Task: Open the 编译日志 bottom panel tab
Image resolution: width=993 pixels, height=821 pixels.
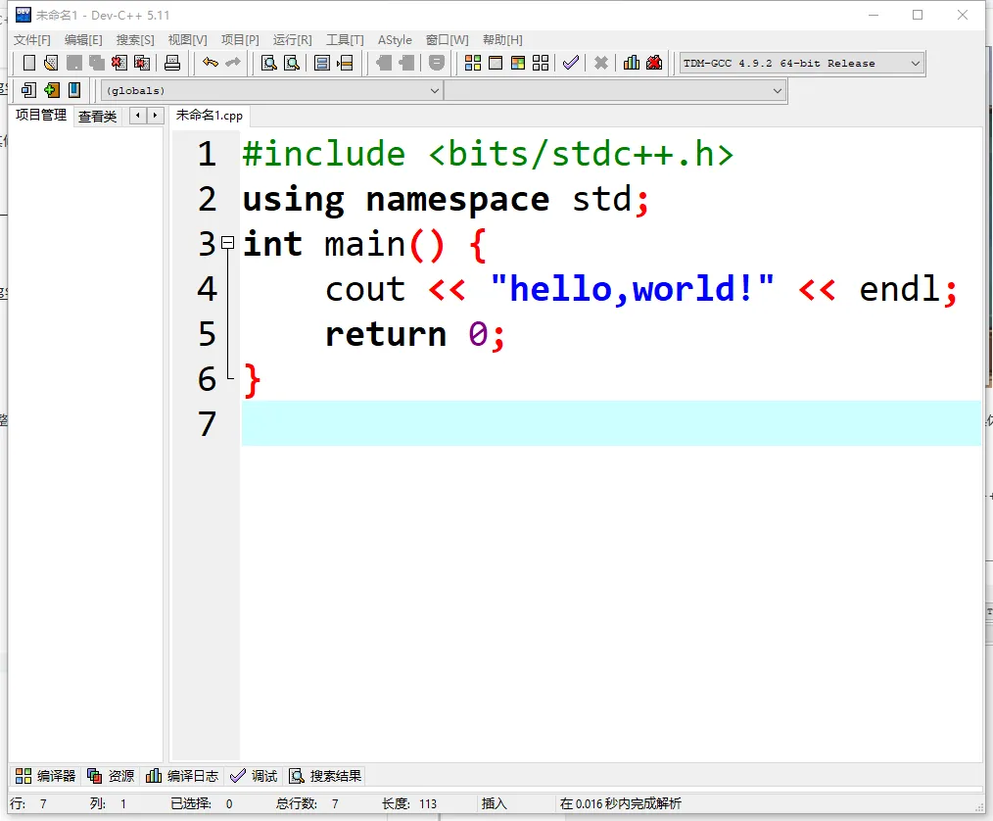Action: click(x=182, y=776)
